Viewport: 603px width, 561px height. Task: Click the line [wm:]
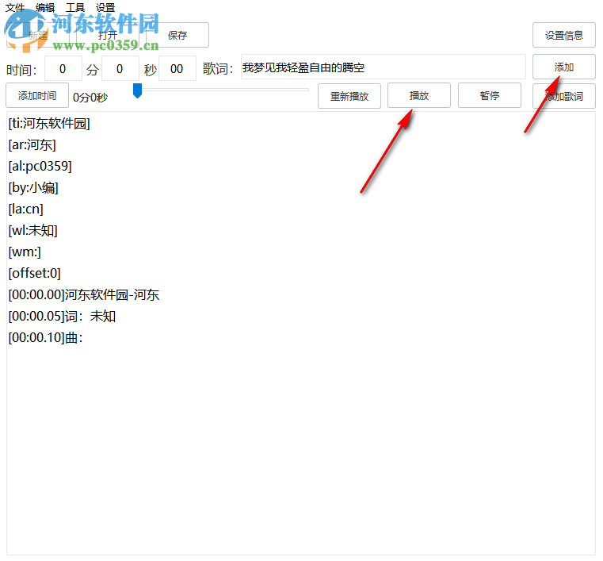[x=25, y=252]
